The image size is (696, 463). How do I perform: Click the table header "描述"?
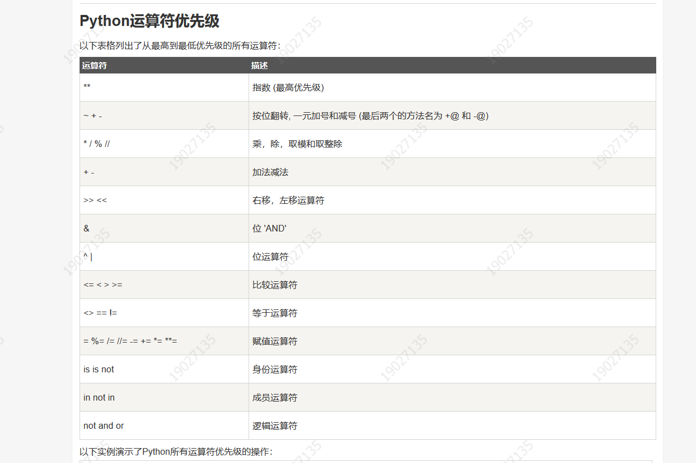259,65
